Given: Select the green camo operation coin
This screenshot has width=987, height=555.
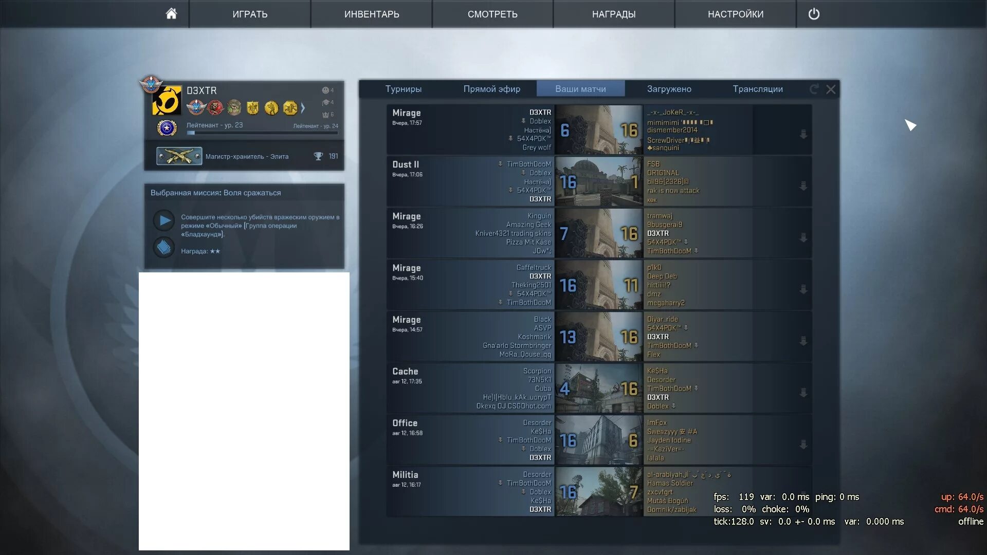Looking at the screenshot, I should click(234, 107).
